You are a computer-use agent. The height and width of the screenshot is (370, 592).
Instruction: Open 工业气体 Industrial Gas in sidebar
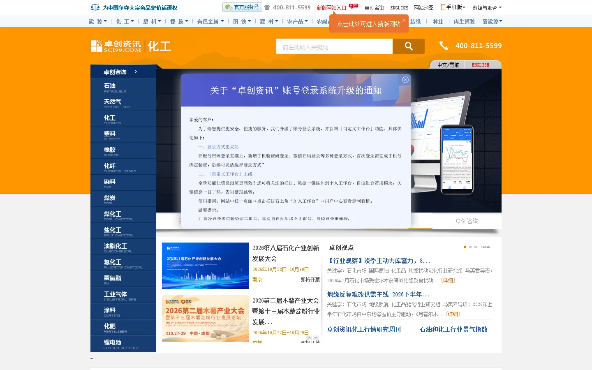[x=123, y=295]
